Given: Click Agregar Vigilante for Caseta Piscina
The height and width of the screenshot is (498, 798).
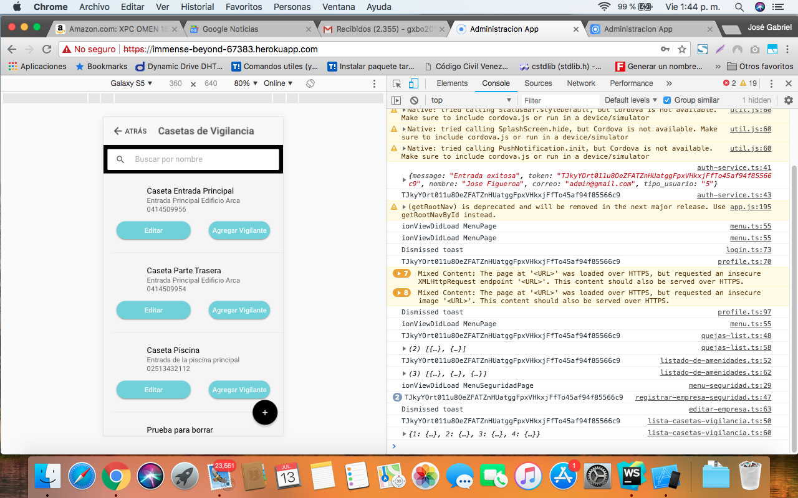Looking at the screenshot, I should 239,390.
